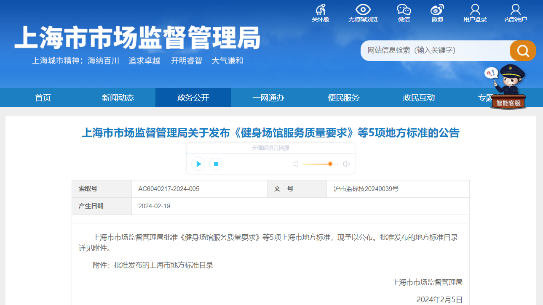Click the 内部用户 internal user icon
The image size is (543, 305).
[515, 10]
